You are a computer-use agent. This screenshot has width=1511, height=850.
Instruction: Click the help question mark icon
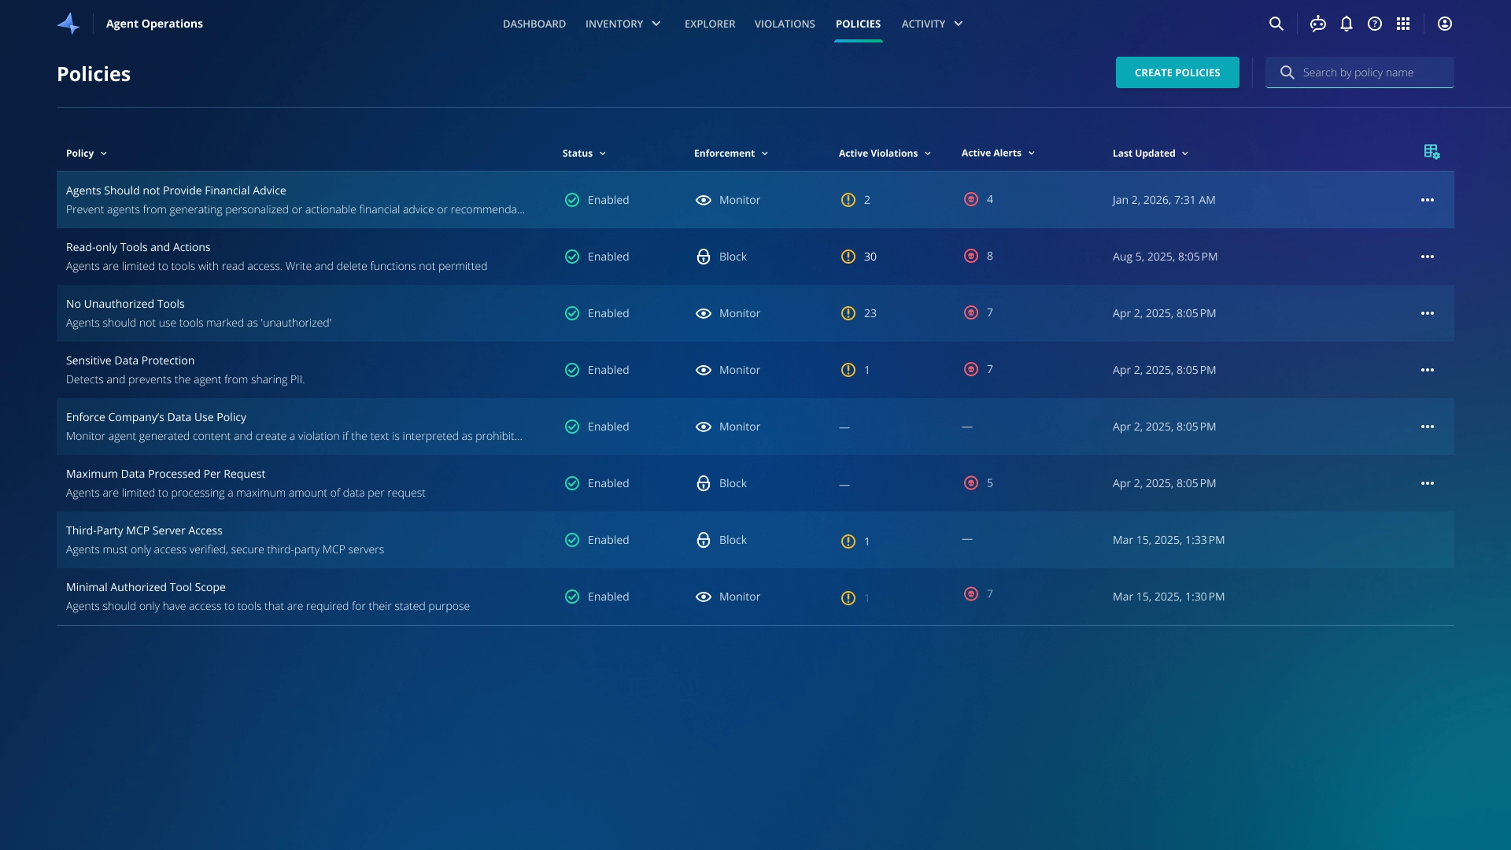(1375, 24)
